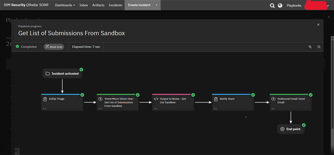This screenshot has width=334, height=155.
Task: Click IBM Security QRadar SOAR logo
Action: [26, 5]
